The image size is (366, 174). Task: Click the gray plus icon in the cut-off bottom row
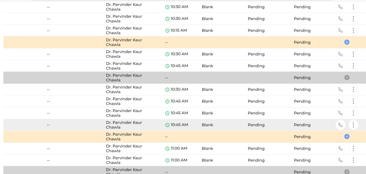click(x=347, y=171)
